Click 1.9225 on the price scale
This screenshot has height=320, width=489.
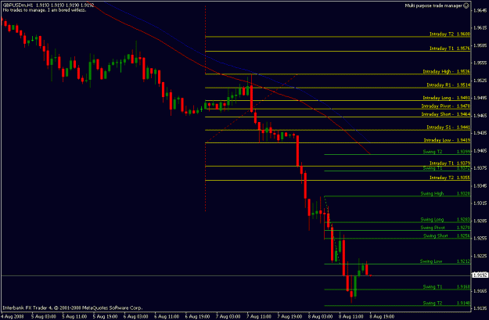pyautogui.click(x=480, y=256)
